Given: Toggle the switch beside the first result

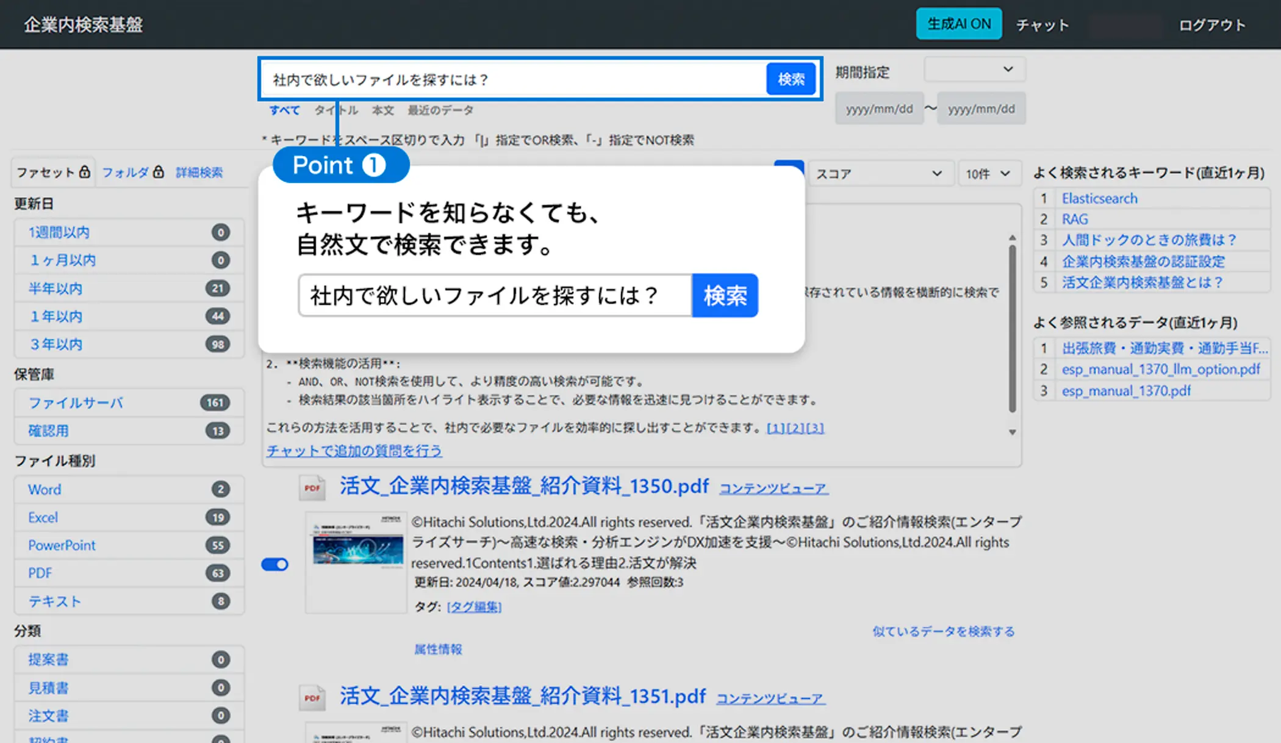Looking at the screenshot, I should click(x=274, y=564).
